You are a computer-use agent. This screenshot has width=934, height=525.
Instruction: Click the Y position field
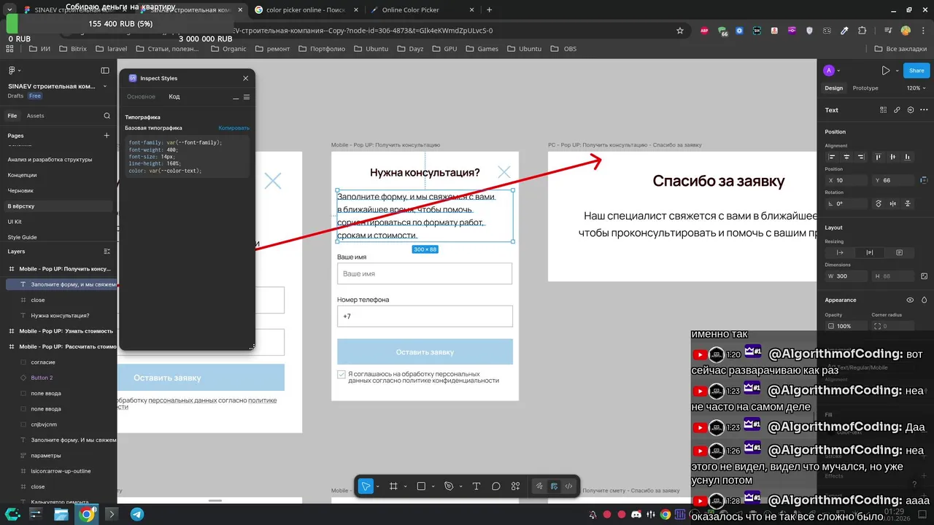(892, 180)
